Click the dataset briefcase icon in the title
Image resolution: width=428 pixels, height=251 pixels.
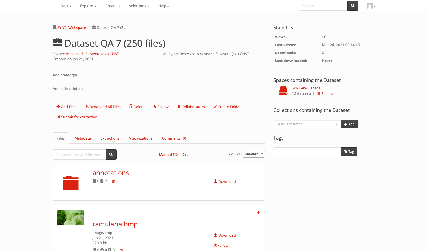coord(57,42)
